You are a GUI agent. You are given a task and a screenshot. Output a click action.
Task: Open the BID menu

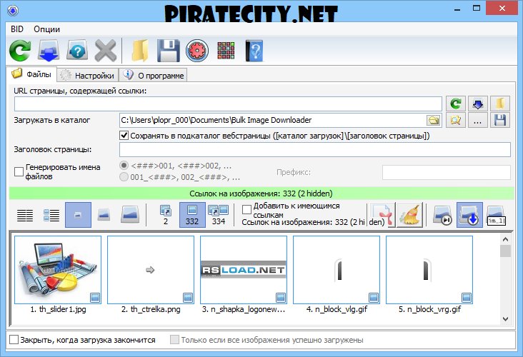[x=17, y=29]
